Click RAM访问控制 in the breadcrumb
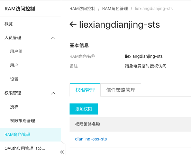The image size is (191, 155). 82,9
